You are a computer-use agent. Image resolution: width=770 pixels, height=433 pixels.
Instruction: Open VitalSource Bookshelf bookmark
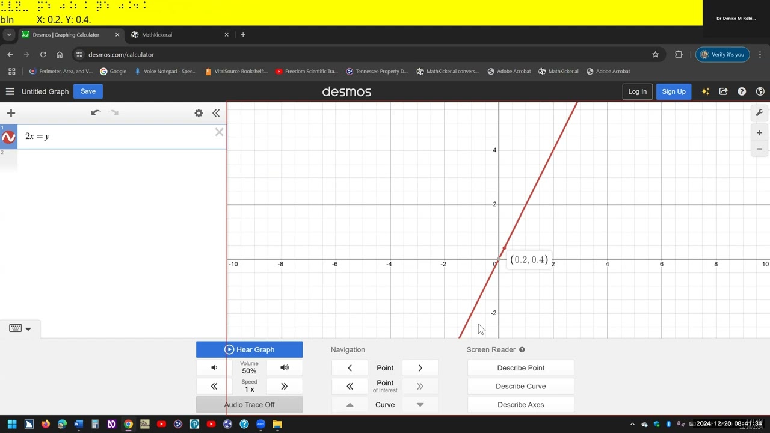coord(236,71)
